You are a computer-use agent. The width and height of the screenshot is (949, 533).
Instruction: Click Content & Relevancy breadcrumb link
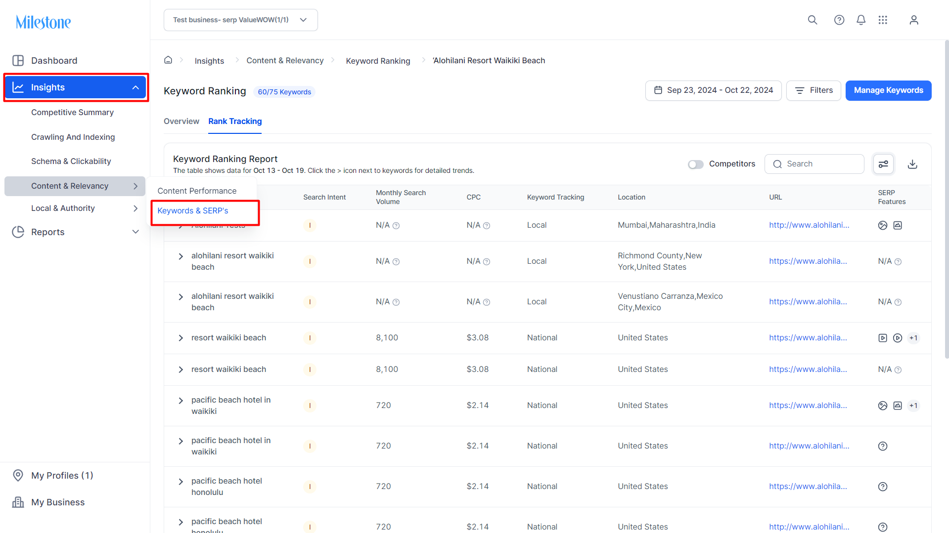[285, 60]
